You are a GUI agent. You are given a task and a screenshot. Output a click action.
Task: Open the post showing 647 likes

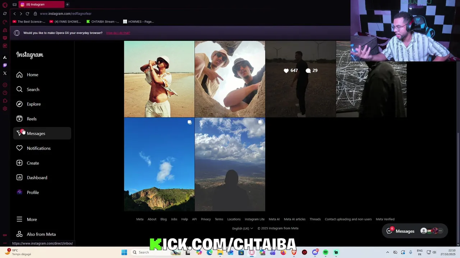pos(300,79)
